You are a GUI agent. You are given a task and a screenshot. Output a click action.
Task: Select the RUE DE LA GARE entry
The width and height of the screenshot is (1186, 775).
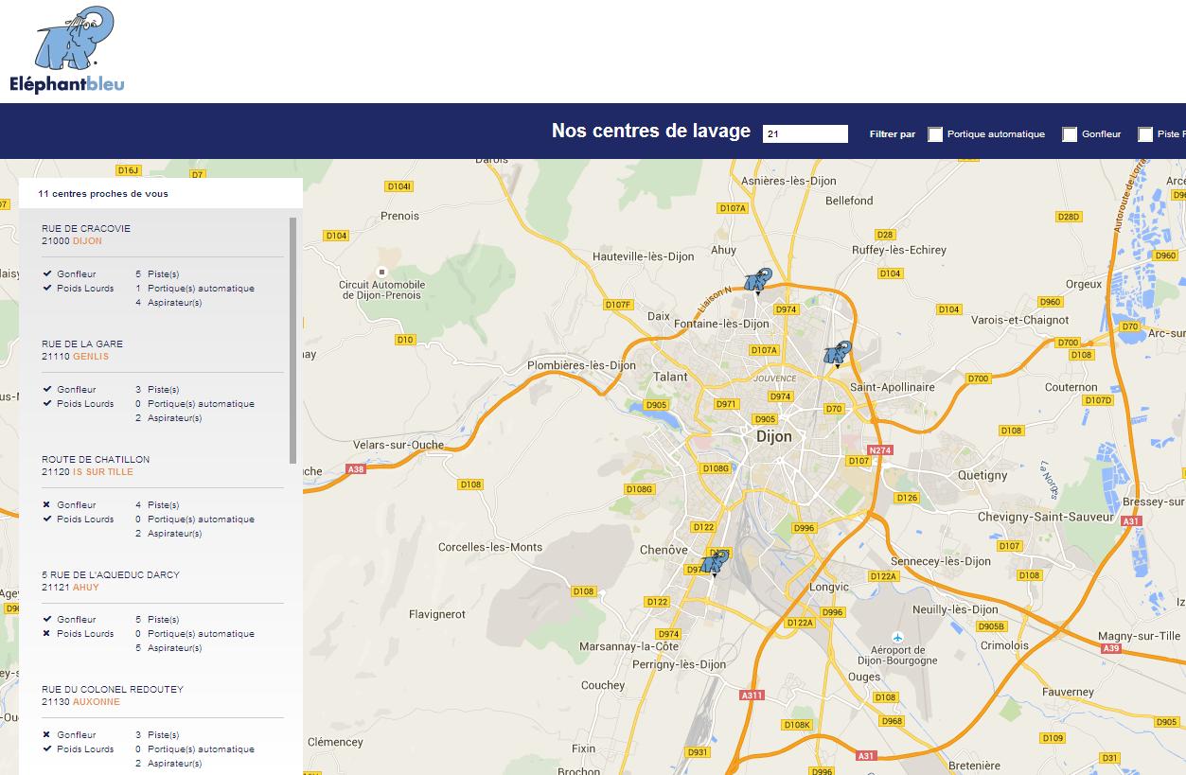(x=82, y=343)
